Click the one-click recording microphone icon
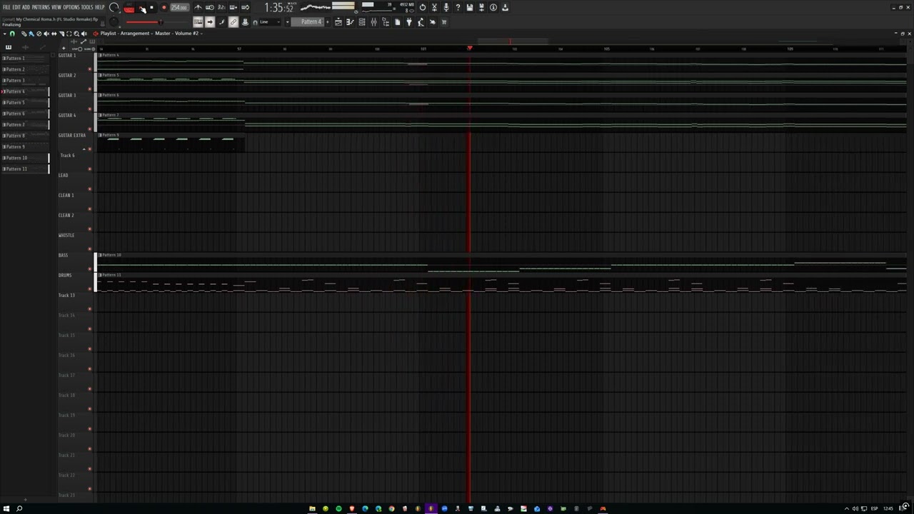The width and height of the screenshot is (914, 514). point(446,8)
